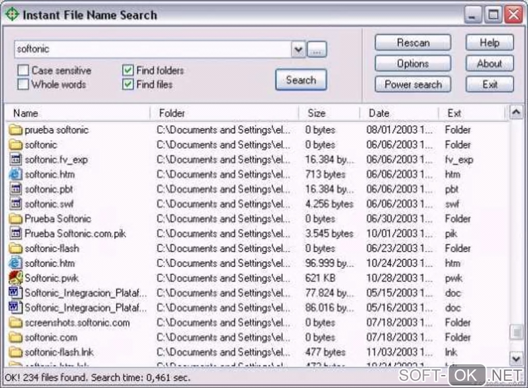Screen dimensions: 528x388
Task: Select the 'Prueba Softonic.com.pik' name
Action: (x=75, y=234)
